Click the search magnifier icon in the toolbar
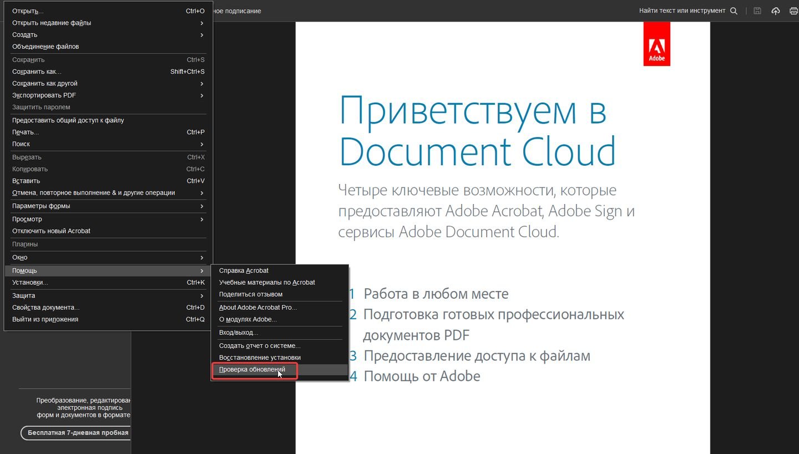Screen dimensions: 799x454 [734, 11]
